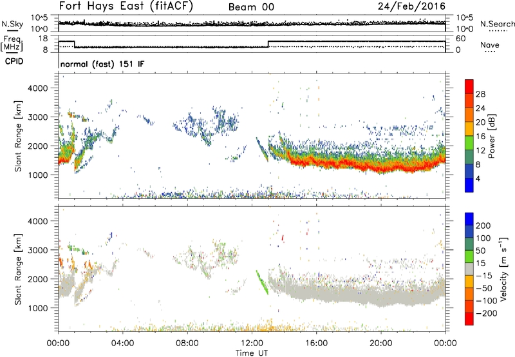Click the '200' tick on Velocity colorbar
The width and height of the screenshot is (515, 357).
click(483, 226)
